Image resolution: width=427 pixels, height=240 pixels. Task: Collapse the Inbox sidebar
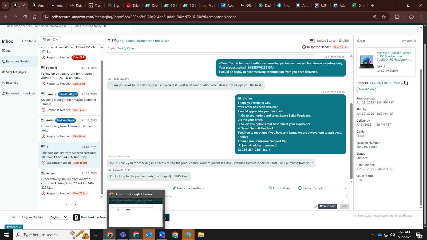29,41
